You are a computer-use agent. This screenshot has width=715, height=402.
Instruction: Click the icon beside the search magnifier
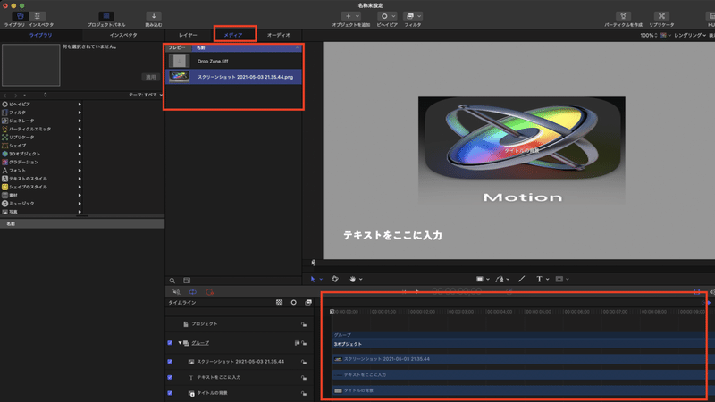[x=187, y=281]
